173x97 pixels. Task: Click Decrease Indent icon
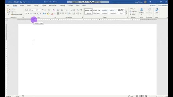point(71,10)
